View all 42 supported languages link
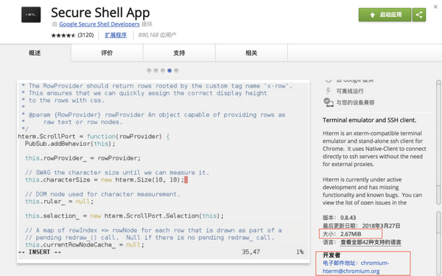 (371, 242)
